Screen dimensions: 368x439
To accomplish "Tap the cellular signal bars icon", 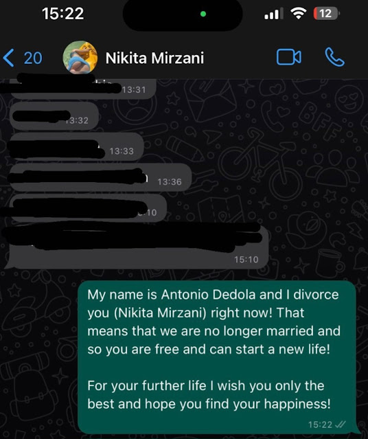I will pyautogui.click(x=274, y=14).
